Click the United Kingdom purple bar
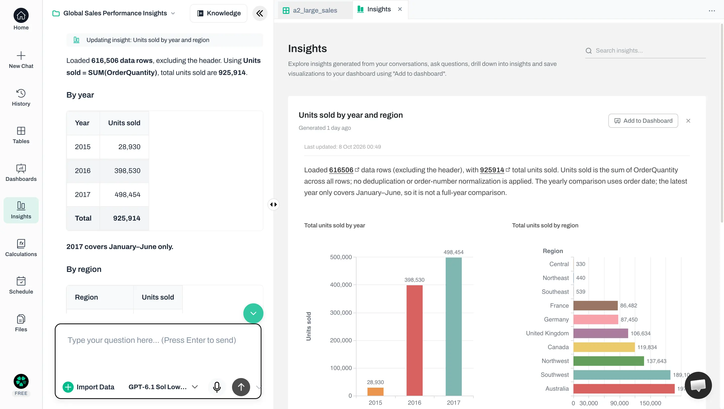Viewport: 724px width, 409px height. (601, 333)
